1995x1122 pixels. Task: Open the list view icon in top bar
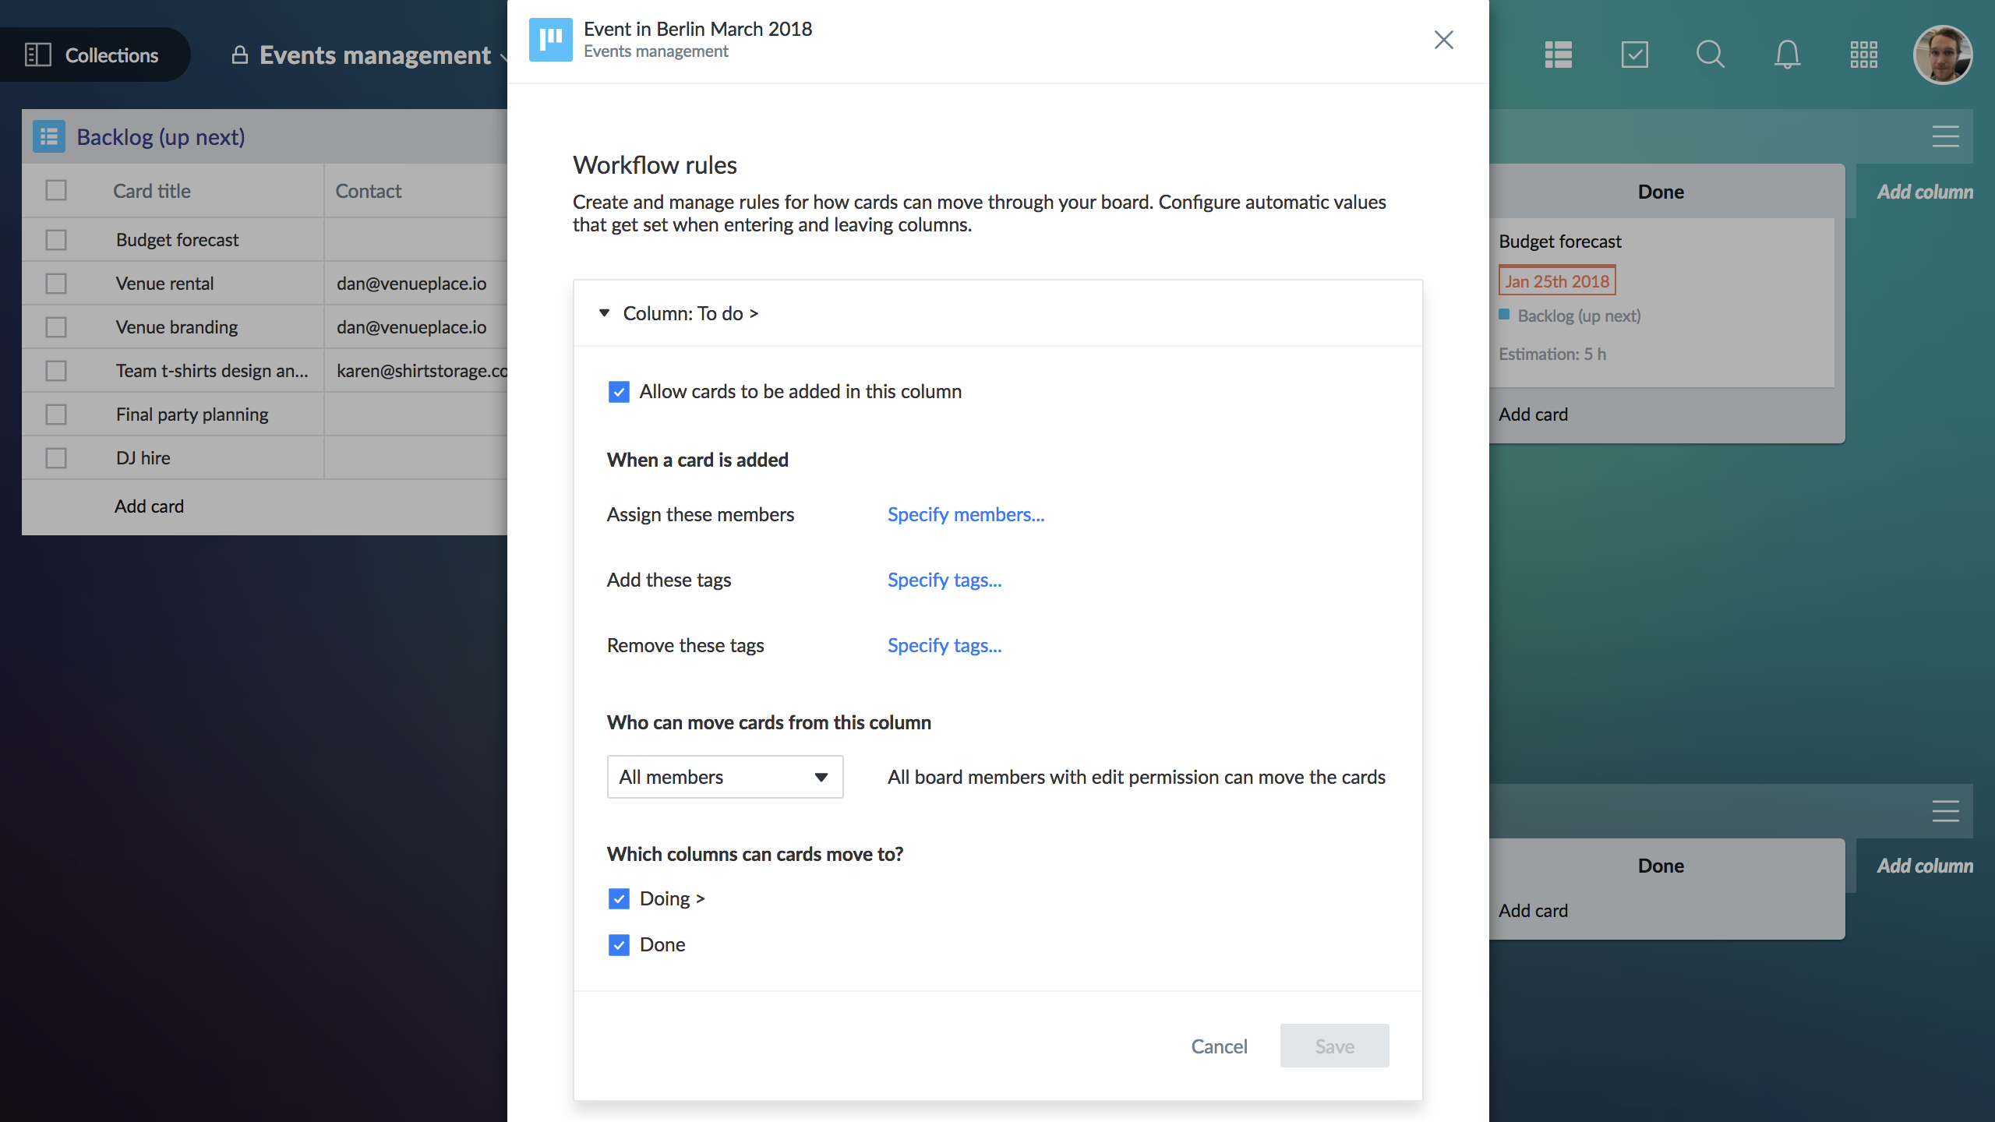pos(1559,55)
